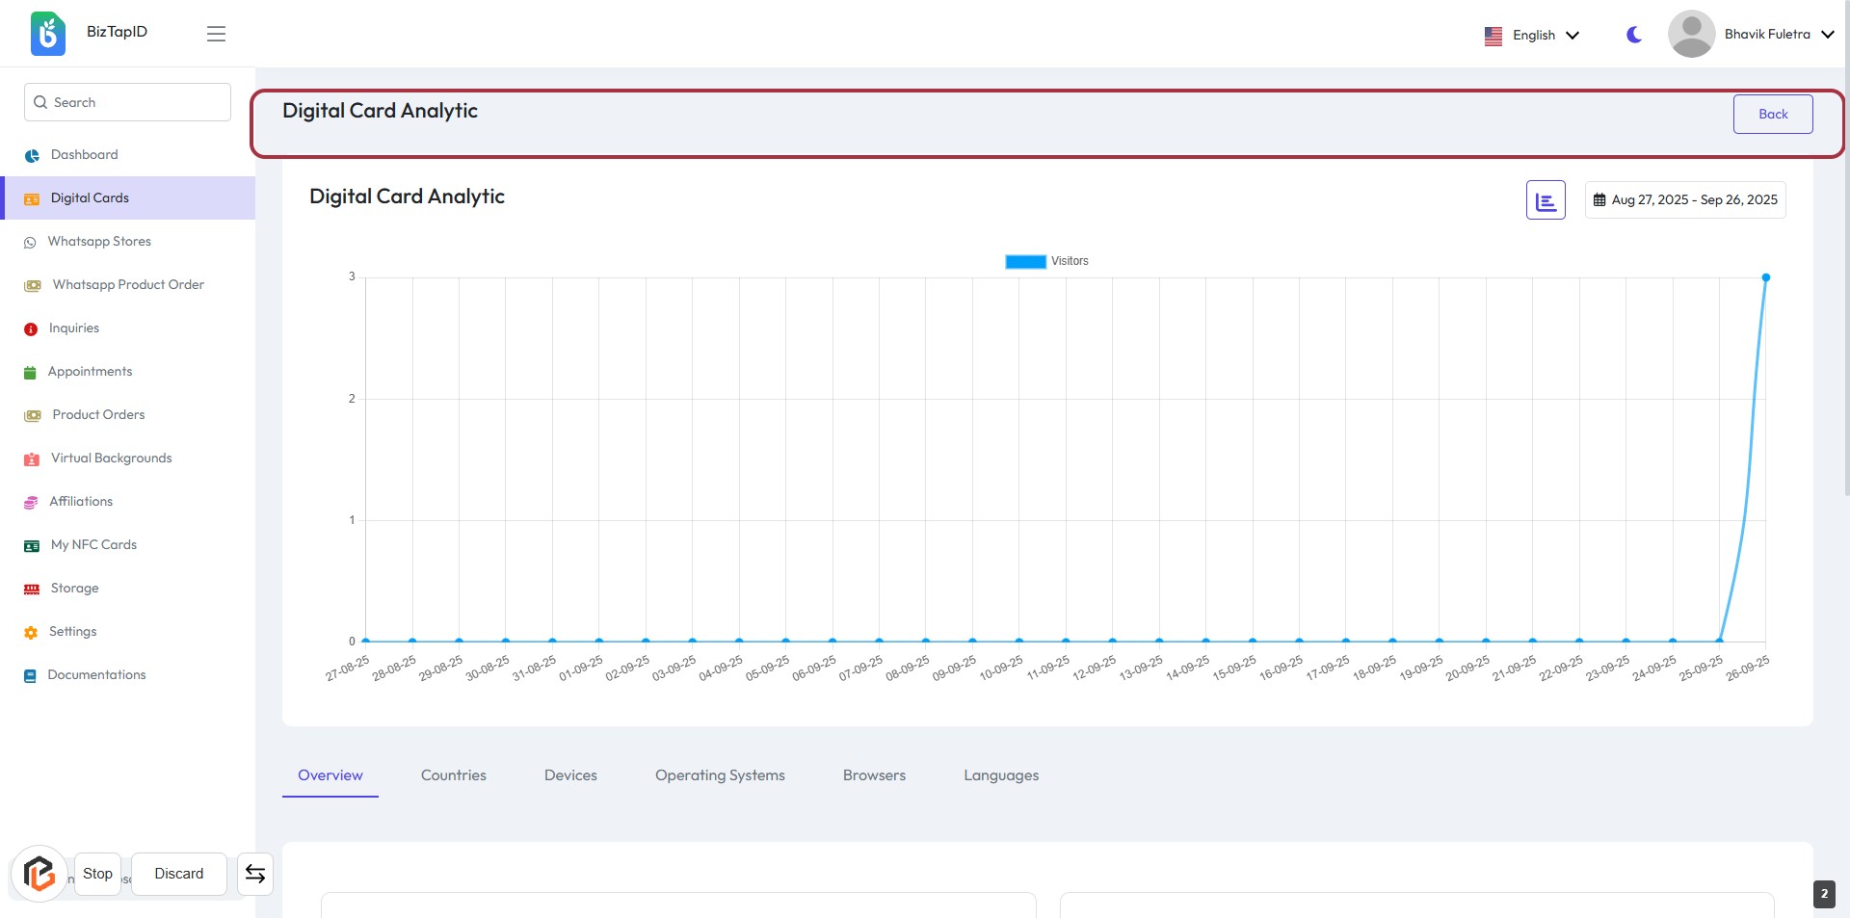The height and width of the screenshot is (918, 1850).
Task: Toggle dark mode moon icon
Action: pyautogui.click(x=1633, y=35)
